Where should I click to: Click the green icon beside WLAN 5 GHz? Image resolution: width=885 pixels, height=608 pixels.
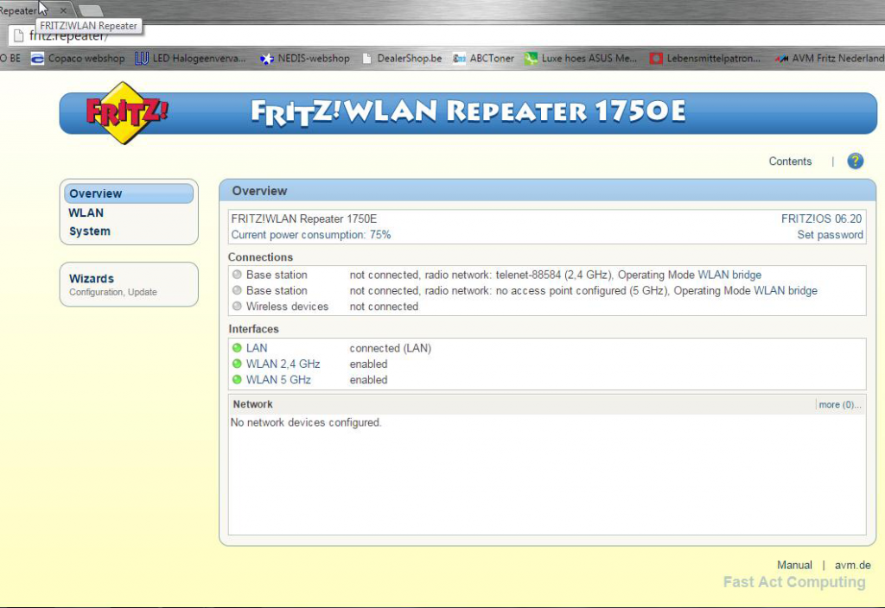pyautogui.click(x=237, y=380)
